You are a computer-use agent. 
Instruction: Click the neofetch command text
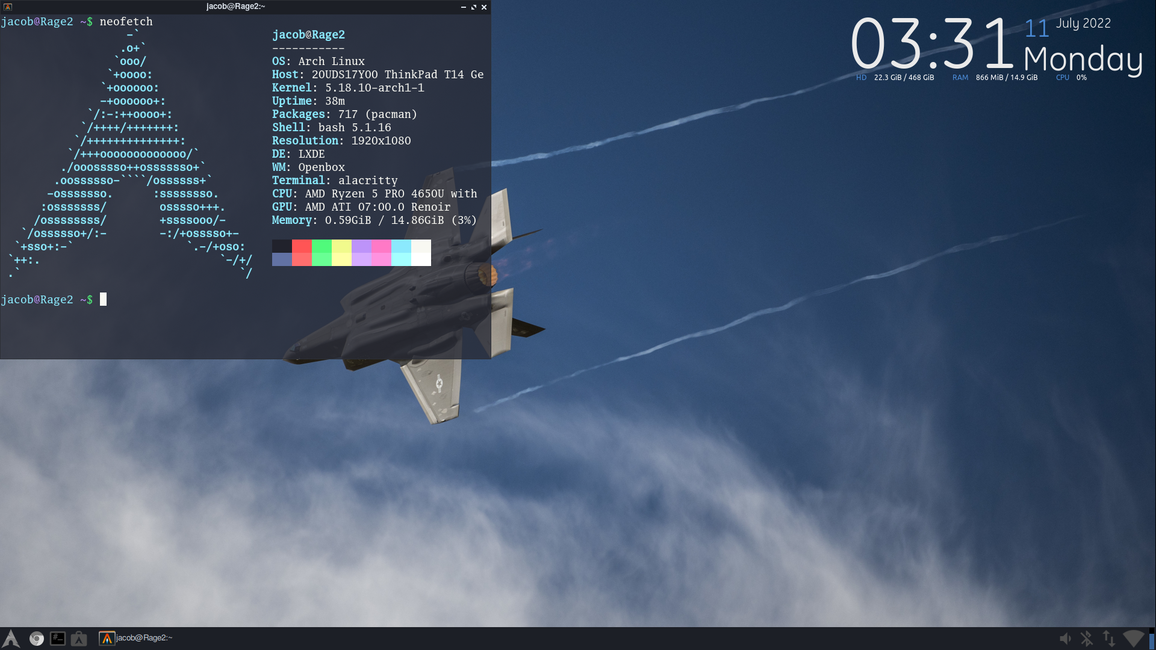click(x=126, y=22)
